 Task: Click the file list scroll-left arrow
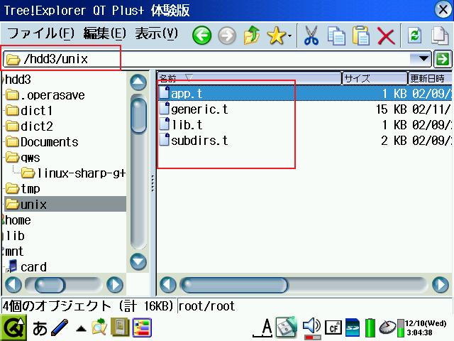pos(168,285)
